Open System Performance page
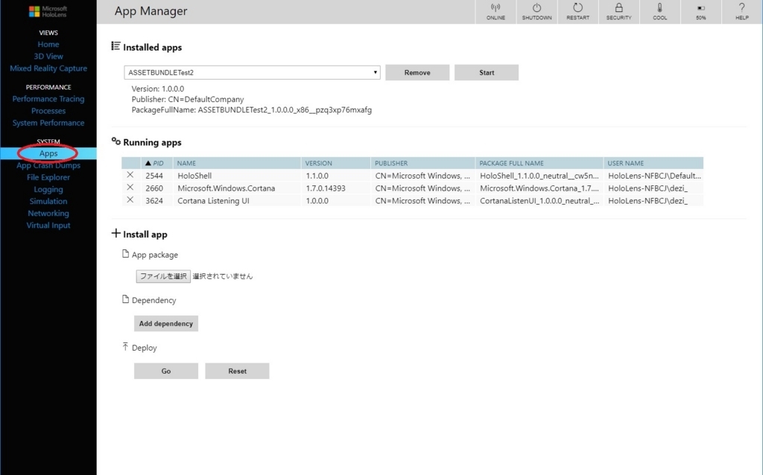The image size is (763, 475). tap(48, 123)
